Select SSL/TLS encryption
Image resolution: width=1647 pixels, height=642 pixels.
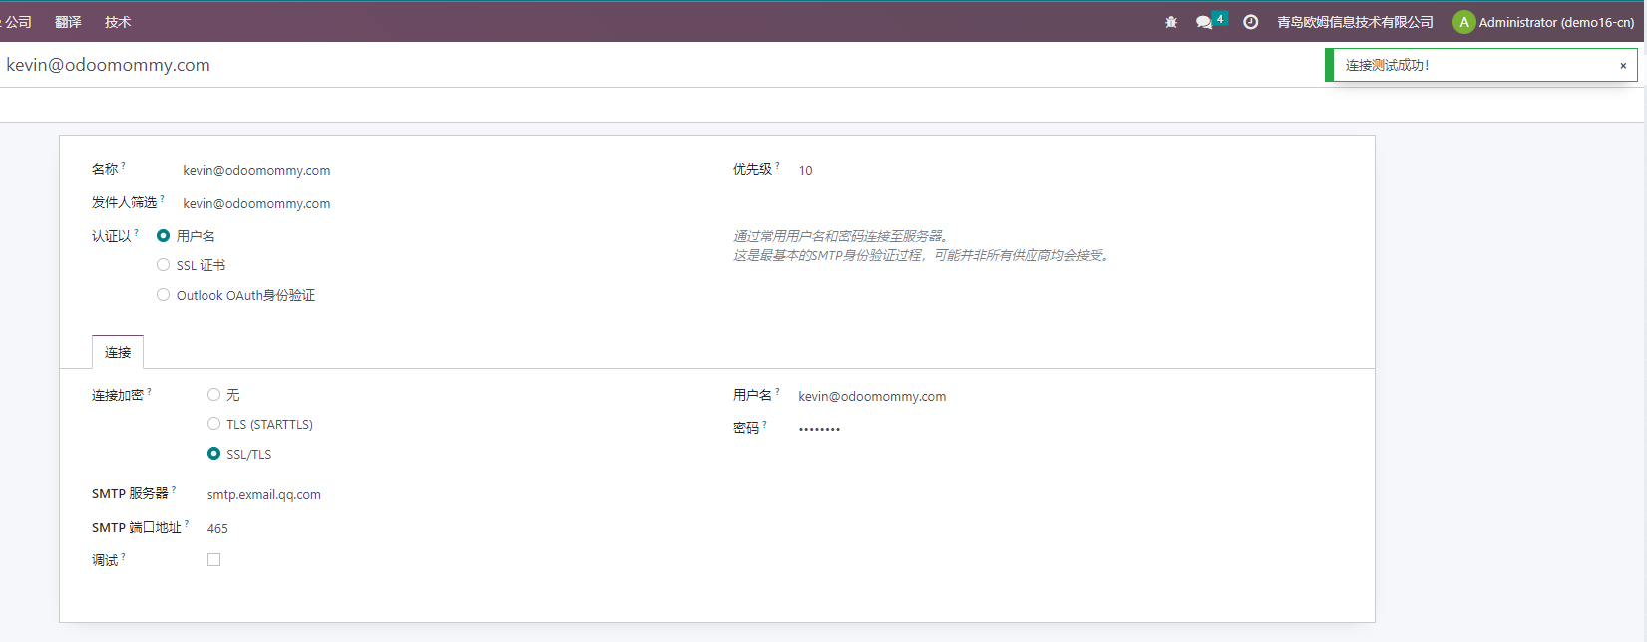(213, 454)
